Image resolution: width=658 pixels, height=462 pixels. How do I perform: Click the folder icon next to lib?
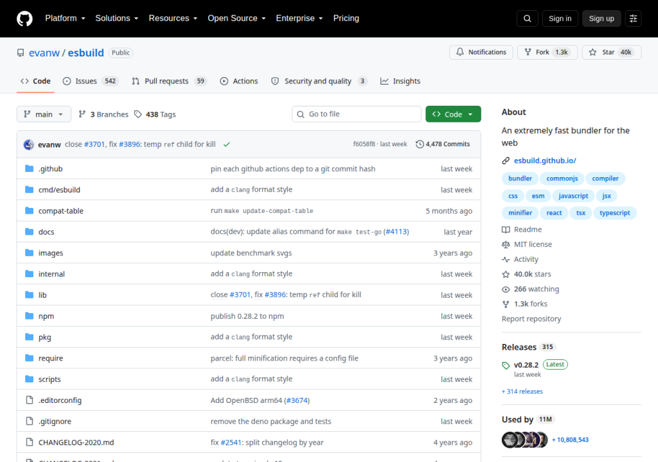tap(30, 295)
